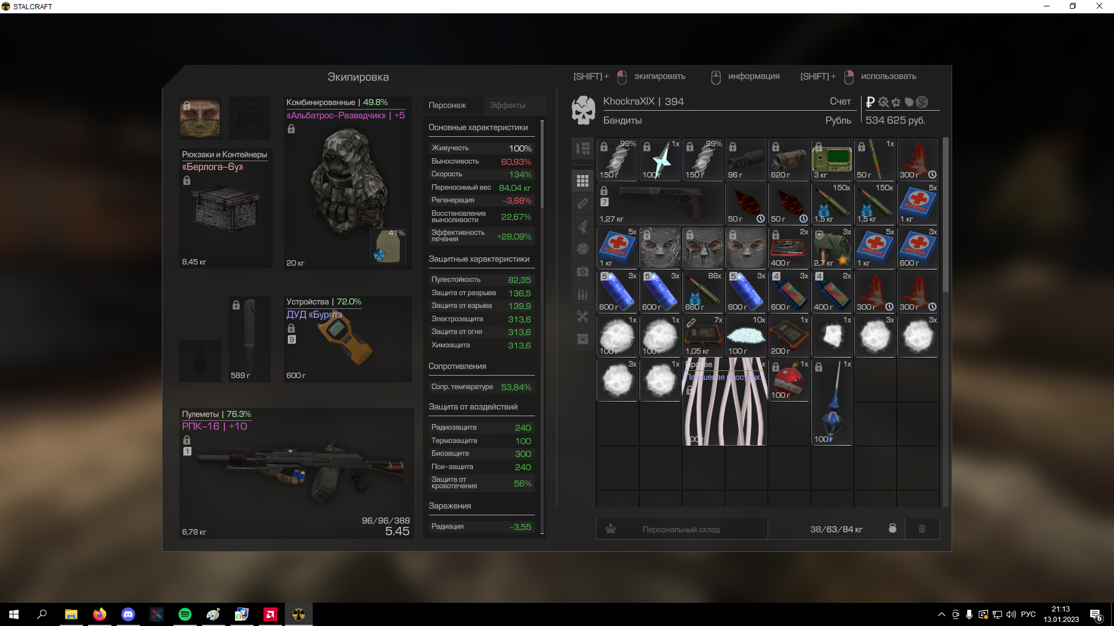1114x626 pixels.
Task: Select the plush rope item in inventory
Action: click(x=725, y=402)
